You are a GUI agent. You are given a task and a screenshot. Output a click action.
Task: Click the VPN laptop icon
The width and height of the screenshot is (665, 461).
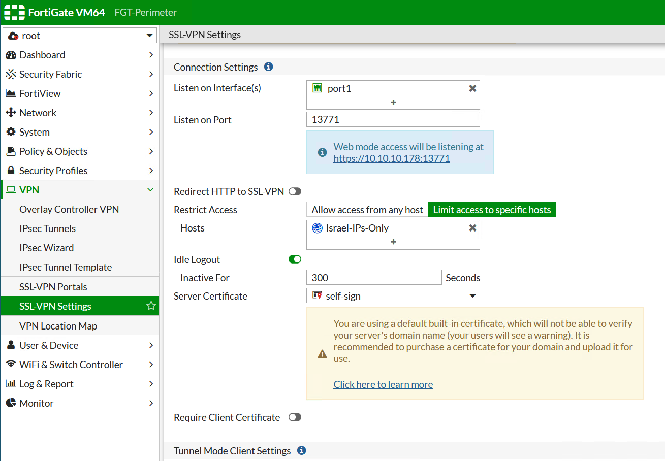click(11, 190)
